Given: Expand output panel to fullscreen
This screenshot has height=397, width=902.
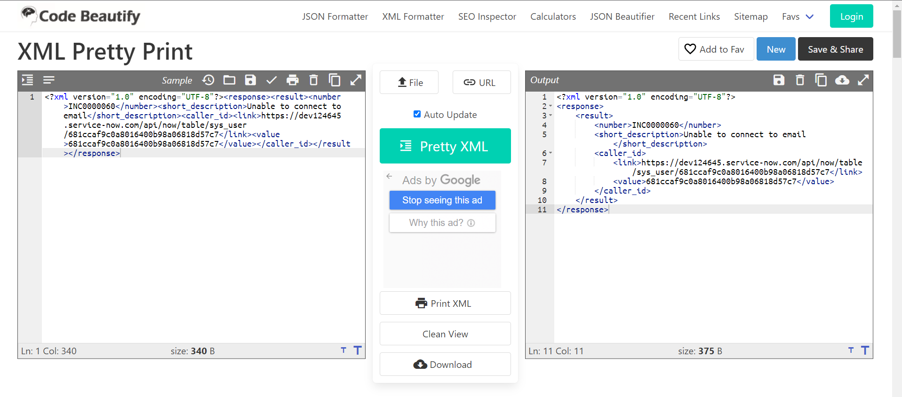Looking at the screenshot, I should (x=863, y=80).
